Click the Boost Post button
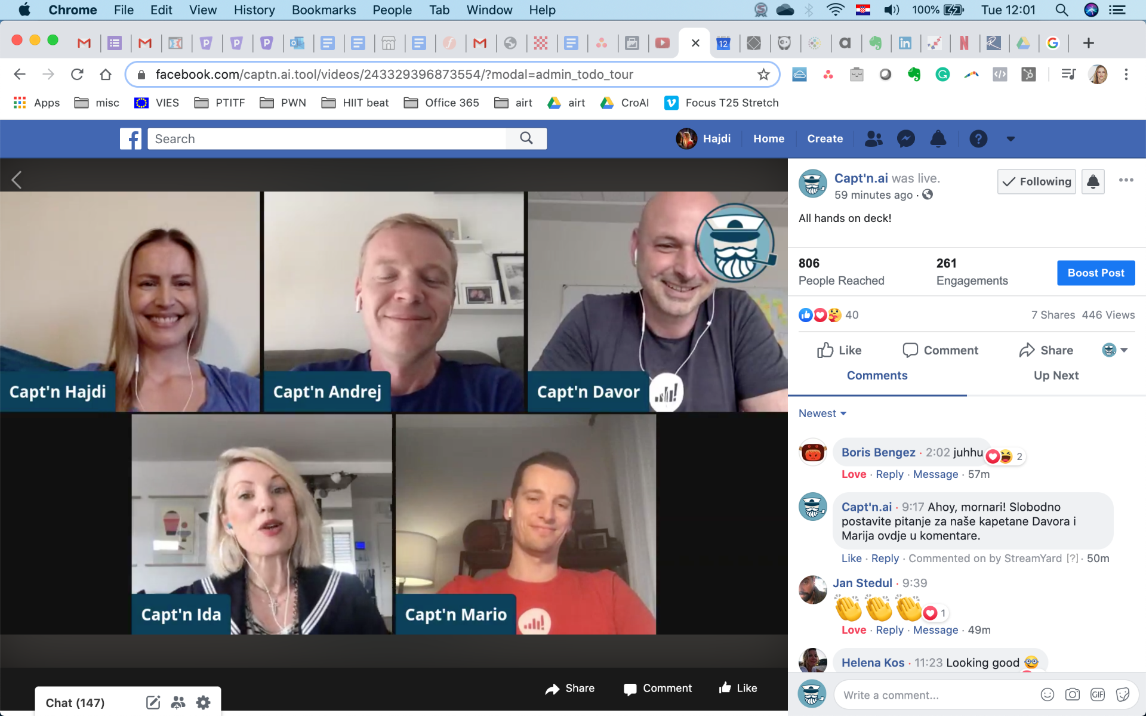The image size is (1146, 716). 1096,273
